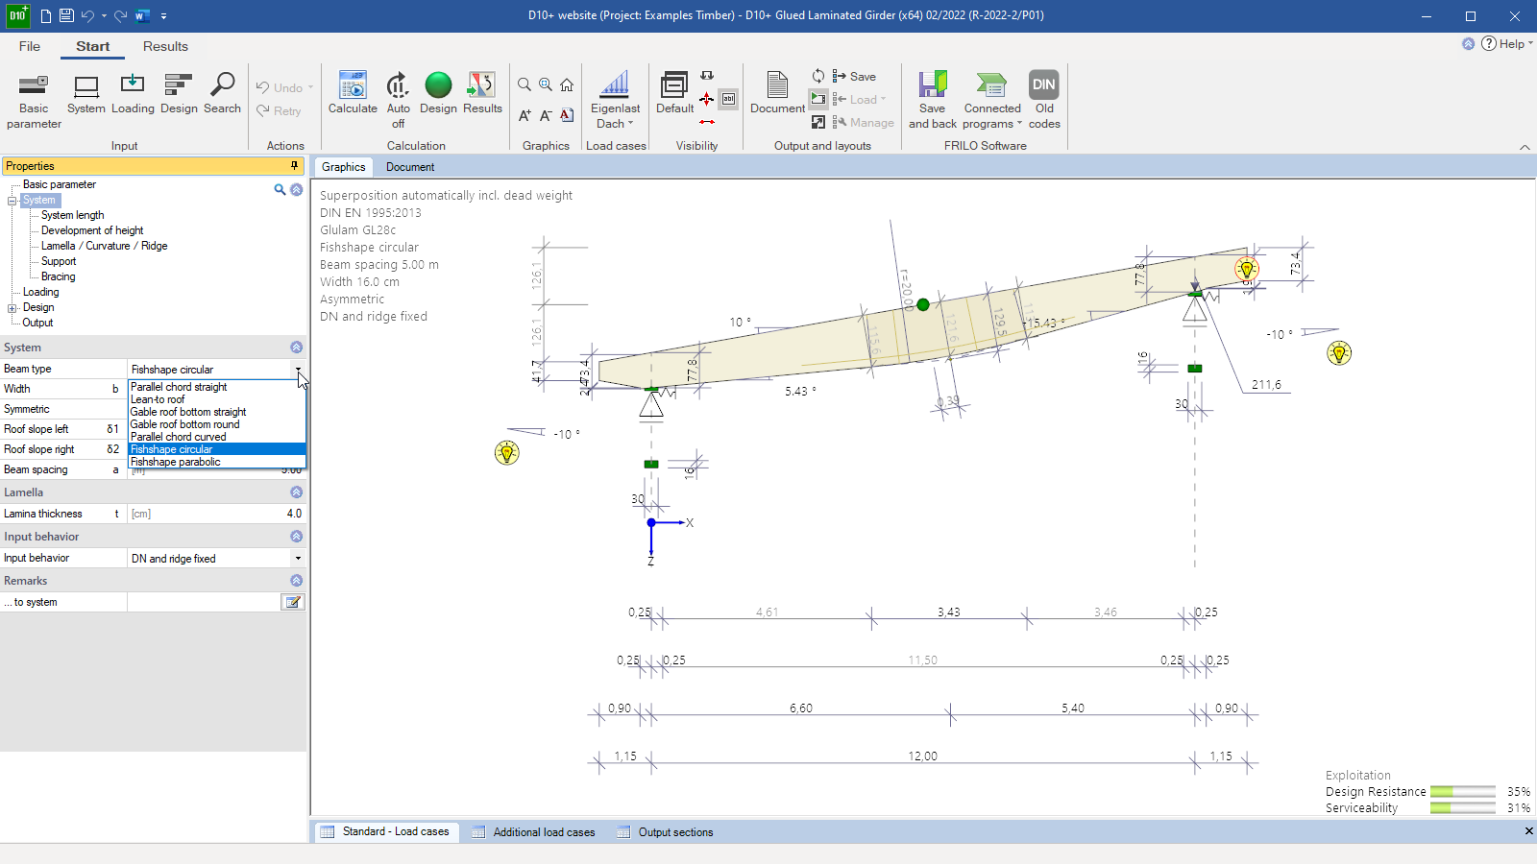
Task: Collapse the ribbon with chevron
Action: coord(1525,147)
